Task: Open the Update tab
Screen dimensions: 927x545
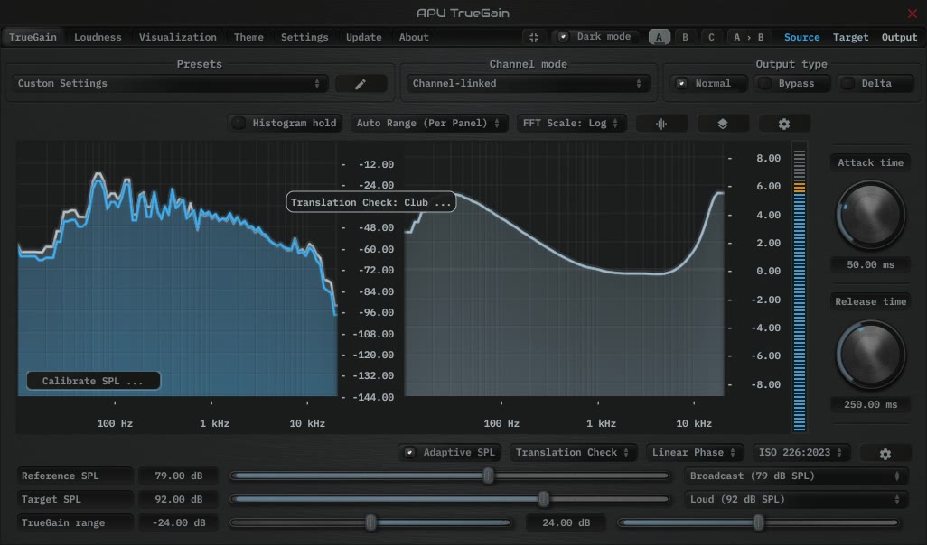Action: [x=363, y=37]
